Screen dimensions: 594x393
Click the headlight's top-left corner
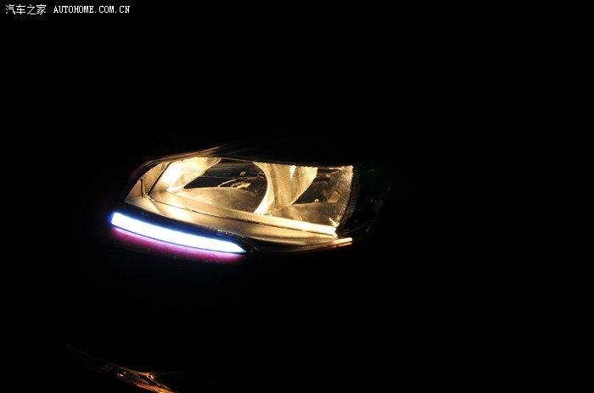click(143, 163)
